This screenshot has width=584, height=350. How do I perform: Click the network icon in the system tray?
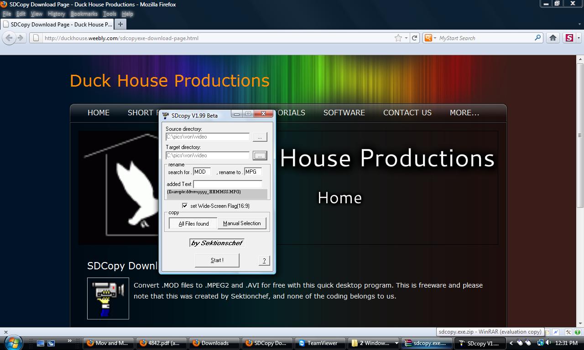[x=540, y=343]
